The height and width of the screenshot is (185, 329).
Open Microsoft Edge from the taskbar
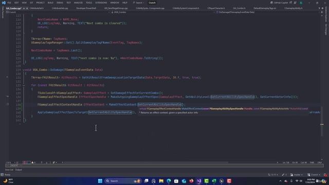click(169, 181)
